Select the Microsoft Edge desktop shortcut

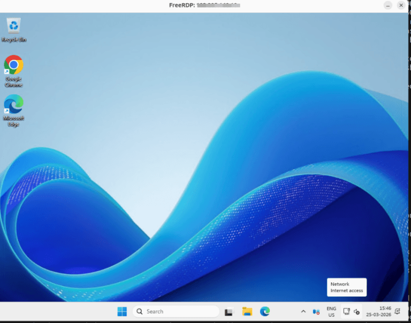tap(13, 110)
